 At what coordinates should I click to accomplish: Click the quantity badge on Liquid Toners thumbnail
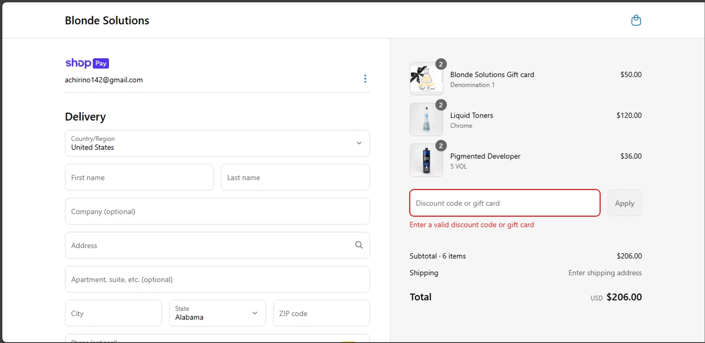[x=440, y=105]
